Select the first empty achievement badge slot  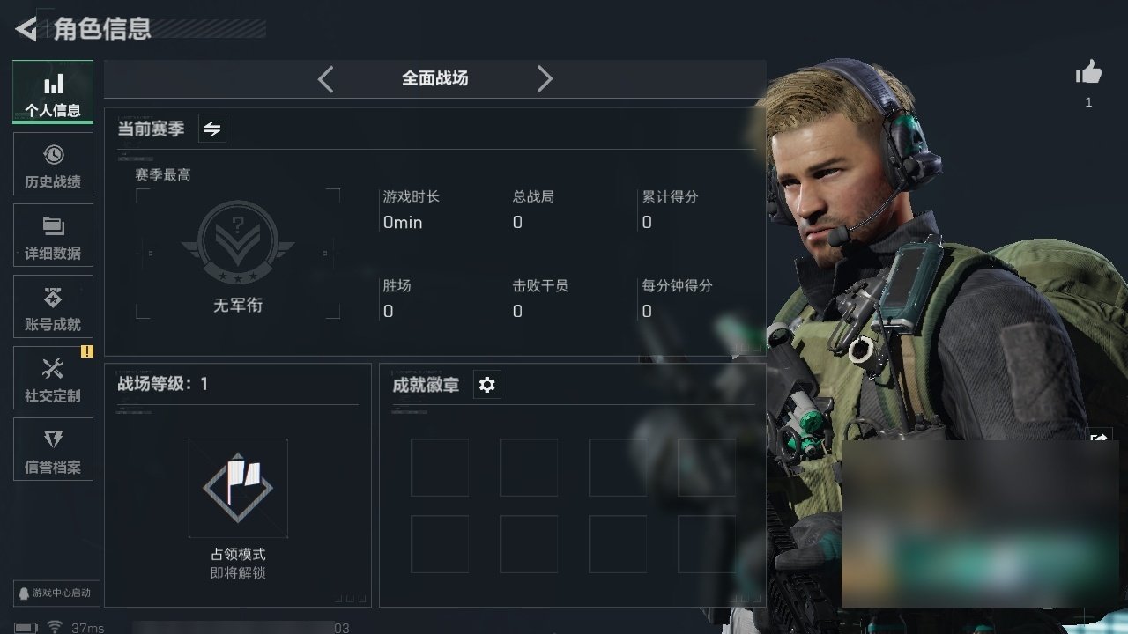coord(440,468)
